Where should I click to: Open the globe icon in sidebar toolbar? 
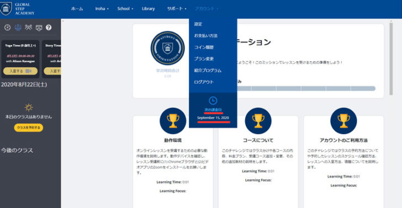coord(7,28)
